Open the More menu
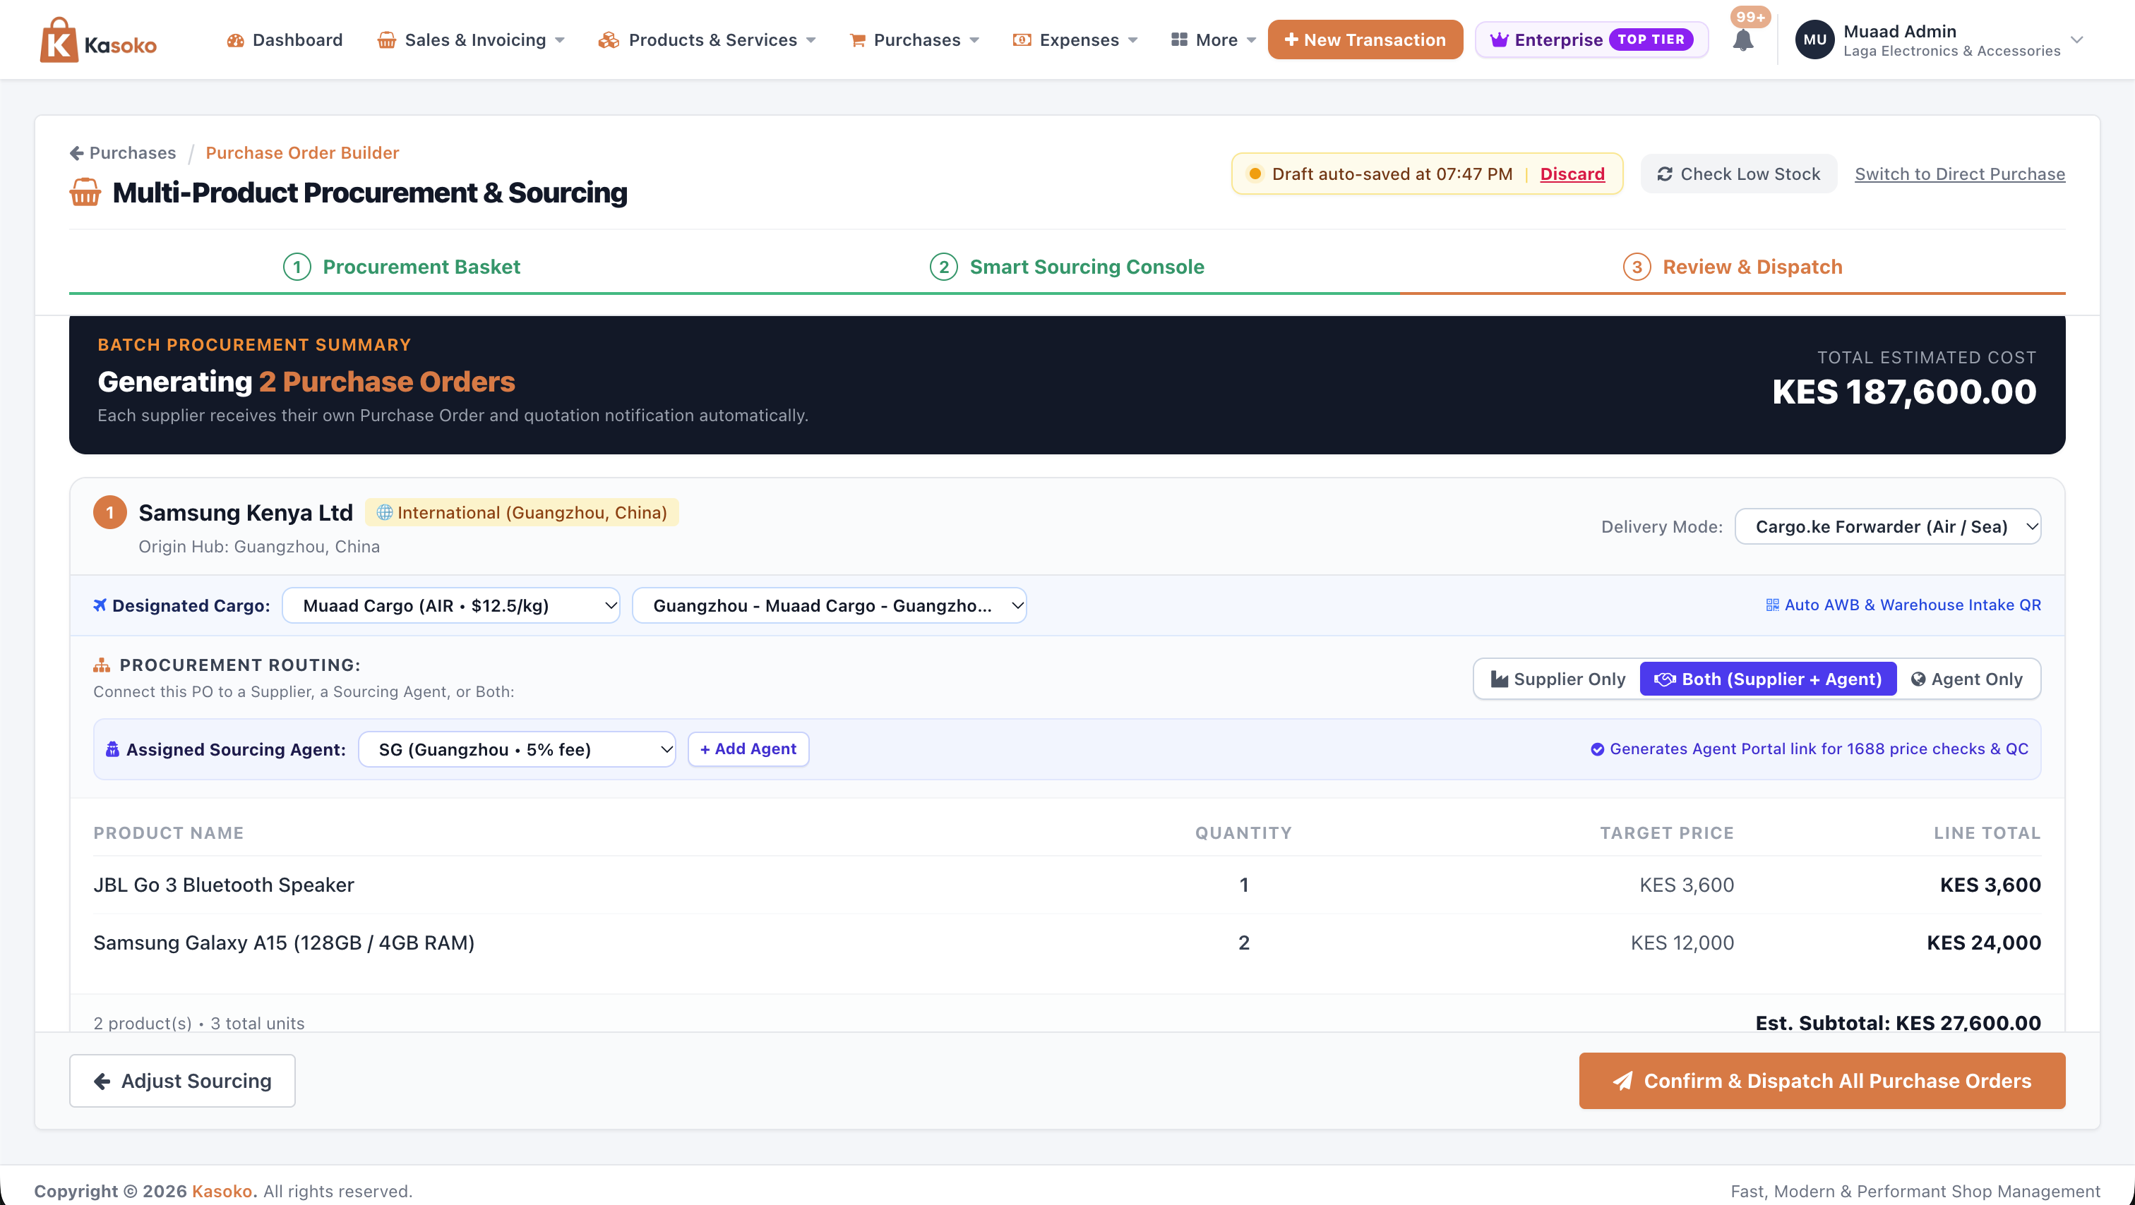 tap(1214, 40)
